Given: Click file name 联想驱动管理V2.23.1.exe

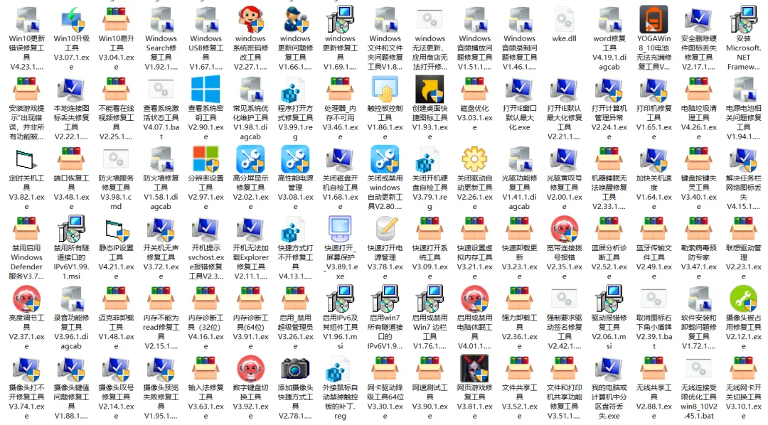Looking at the screenshot, I should (x=744, y=262).
